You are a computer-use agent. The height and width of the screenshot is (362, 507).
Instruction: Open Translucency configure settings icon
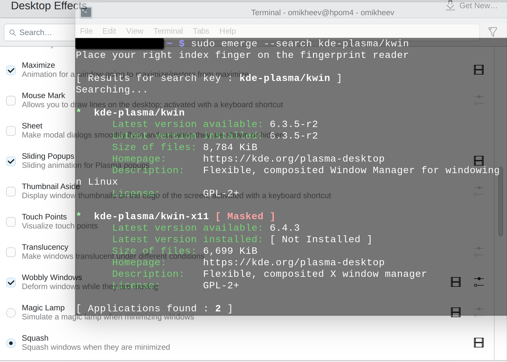click(x=479, y=252)
